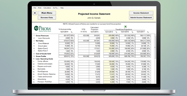The image size is (187, 96).
Task: Click the Borrower Data button
Action: 47,18
